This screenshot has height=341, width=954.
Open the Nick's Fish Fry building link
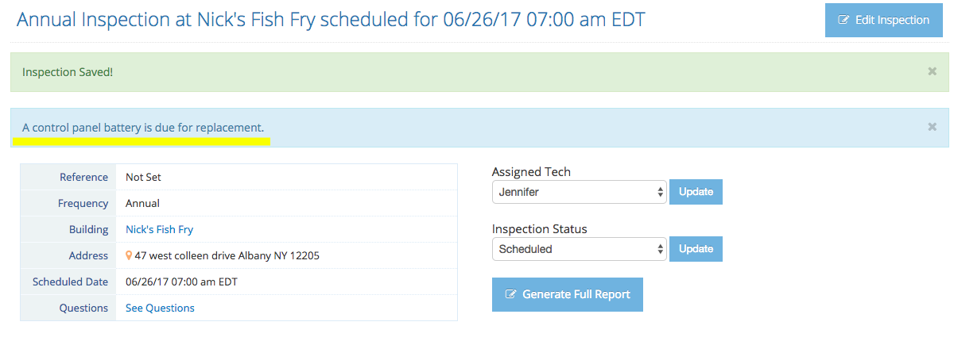click(x=159, y=230)
